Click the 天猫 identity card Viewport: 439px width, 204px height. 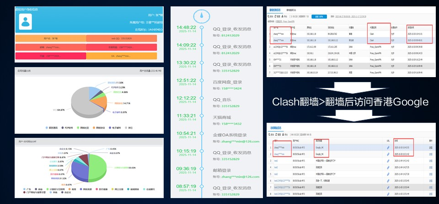[51, 56]
